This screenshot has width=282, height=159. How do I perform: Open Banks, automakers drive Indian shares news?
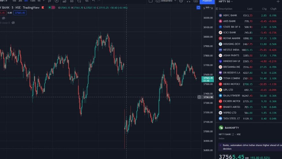tap(250, 147)
